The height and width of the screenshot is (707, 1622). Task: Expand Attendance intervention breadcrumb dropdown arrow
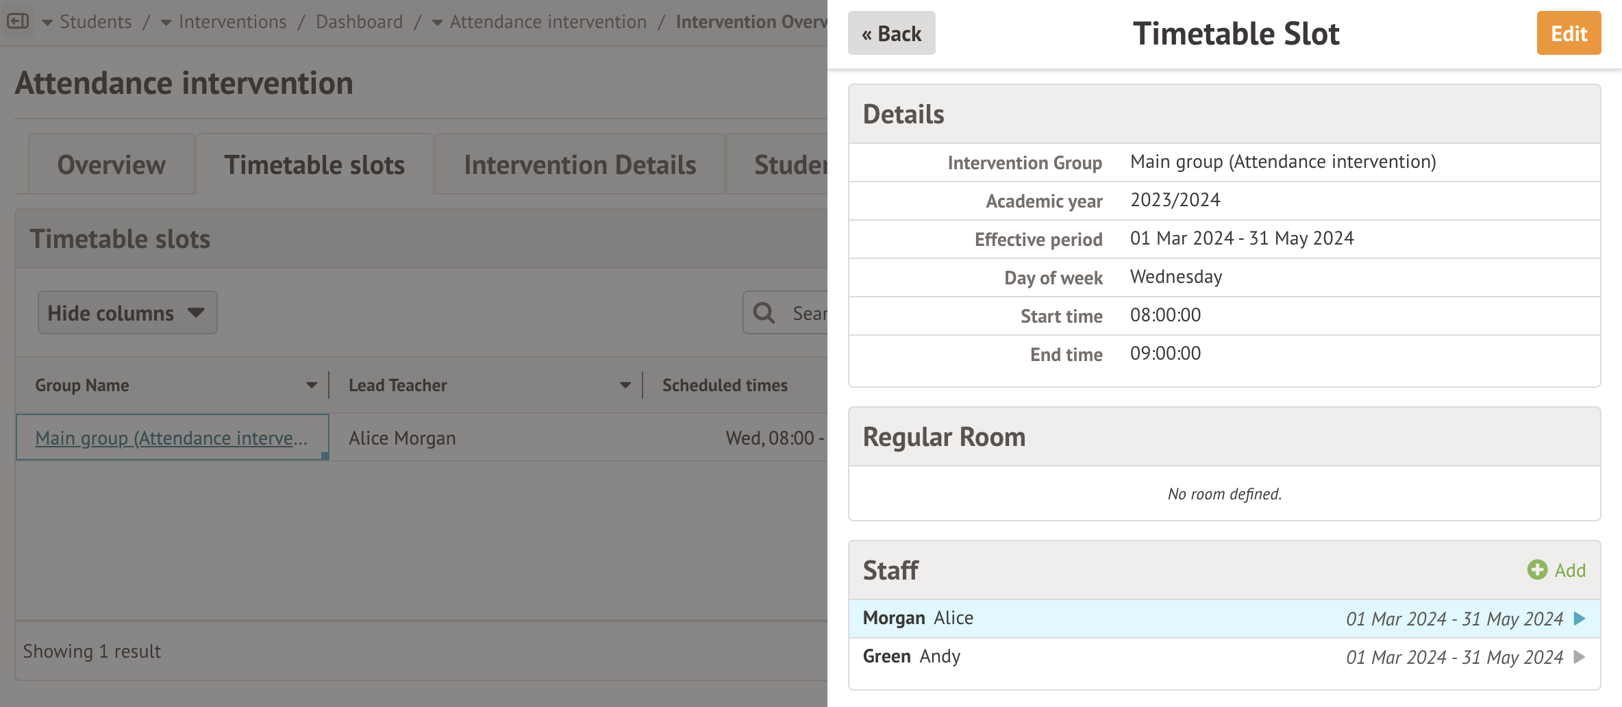click(x=437, y=23)
